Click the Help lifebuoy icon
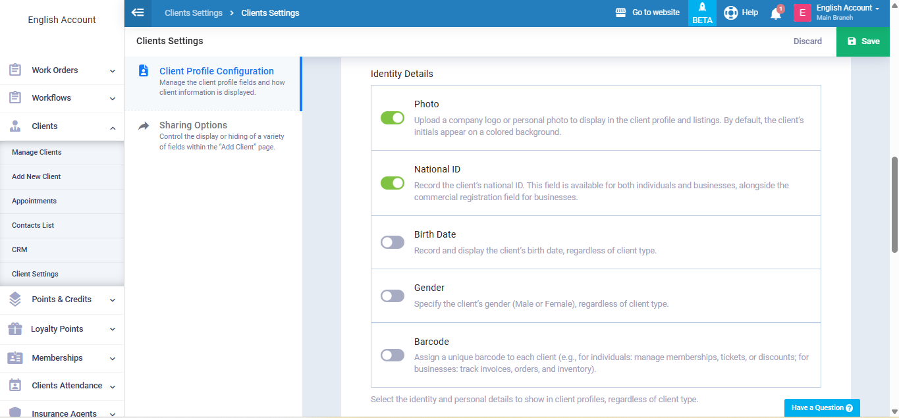This screenshot has height=418, width=899. 730,13
